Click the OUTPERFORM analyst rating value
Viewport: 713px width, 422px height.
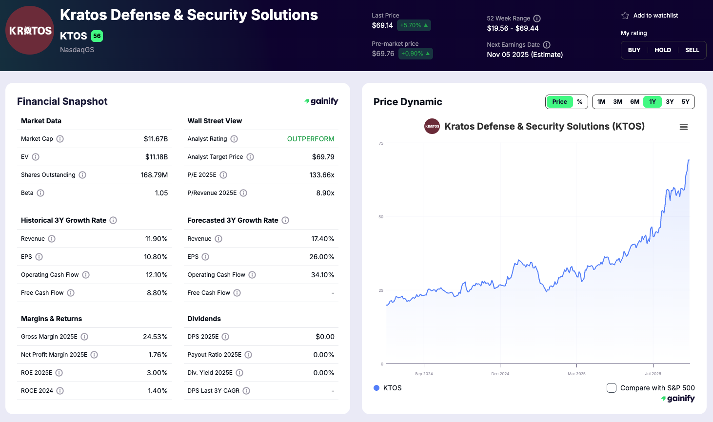(x=311, y=139)
